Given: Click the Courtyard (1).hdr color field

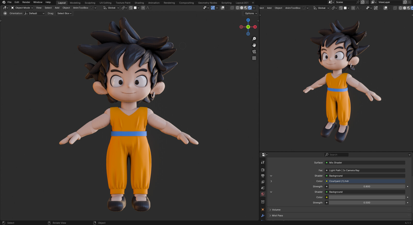Looking at the screenshot, I should [365, 181].
